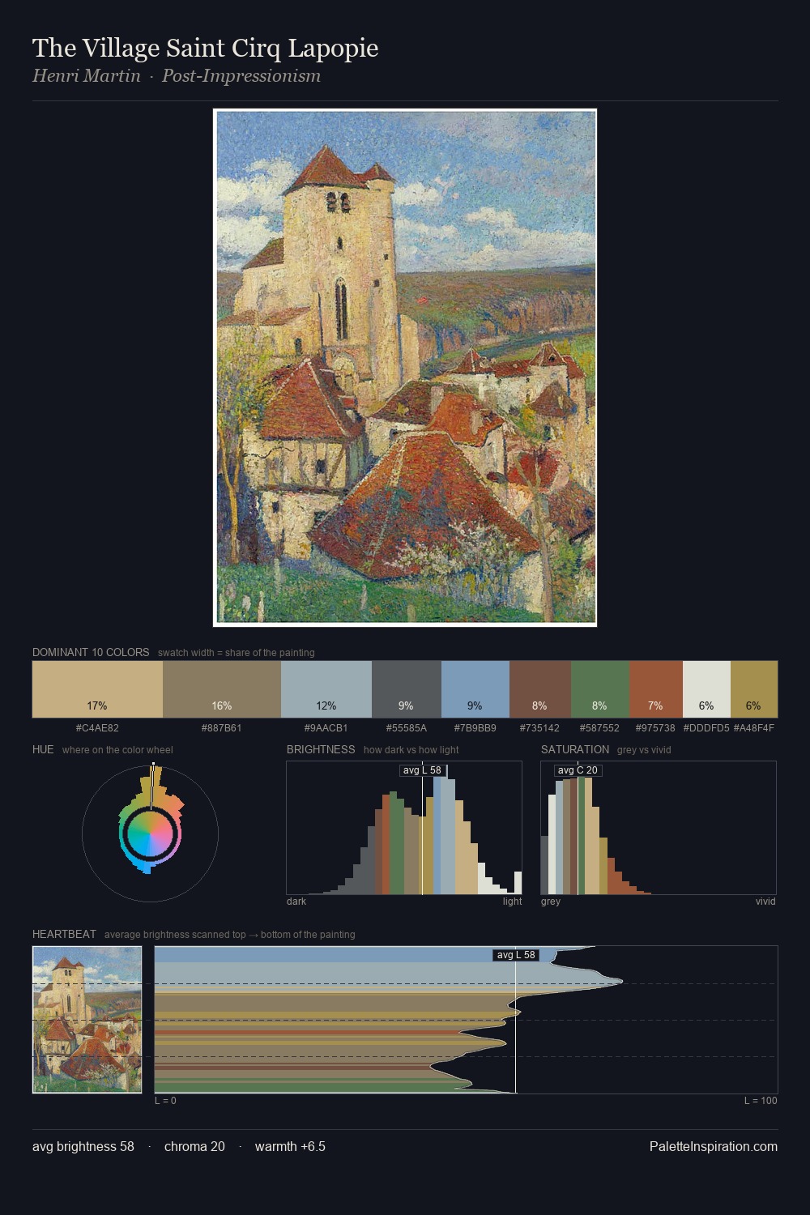Choose the #A48F4F ochre swatch
810x1215 pixels.
click(754, 689)
